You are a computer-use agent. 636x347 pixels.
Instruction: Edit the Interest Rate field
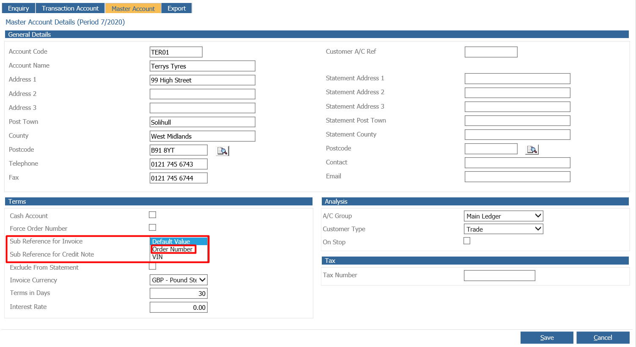[178, 307]
